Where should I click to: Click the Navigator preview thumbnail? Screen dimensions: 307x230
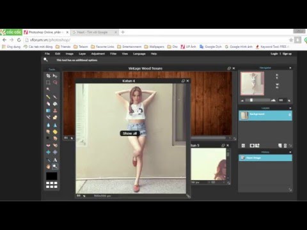252,84
